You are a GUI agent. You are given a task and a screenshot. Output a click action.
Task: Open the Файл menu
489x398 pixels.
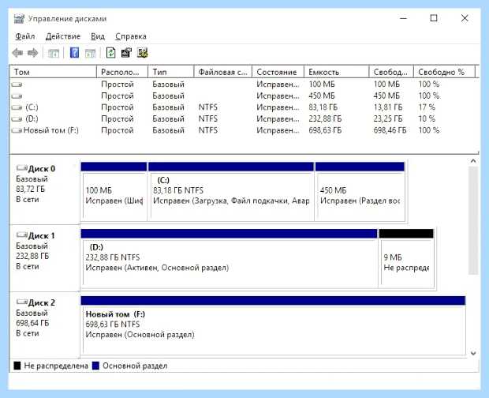click(25, 36)
